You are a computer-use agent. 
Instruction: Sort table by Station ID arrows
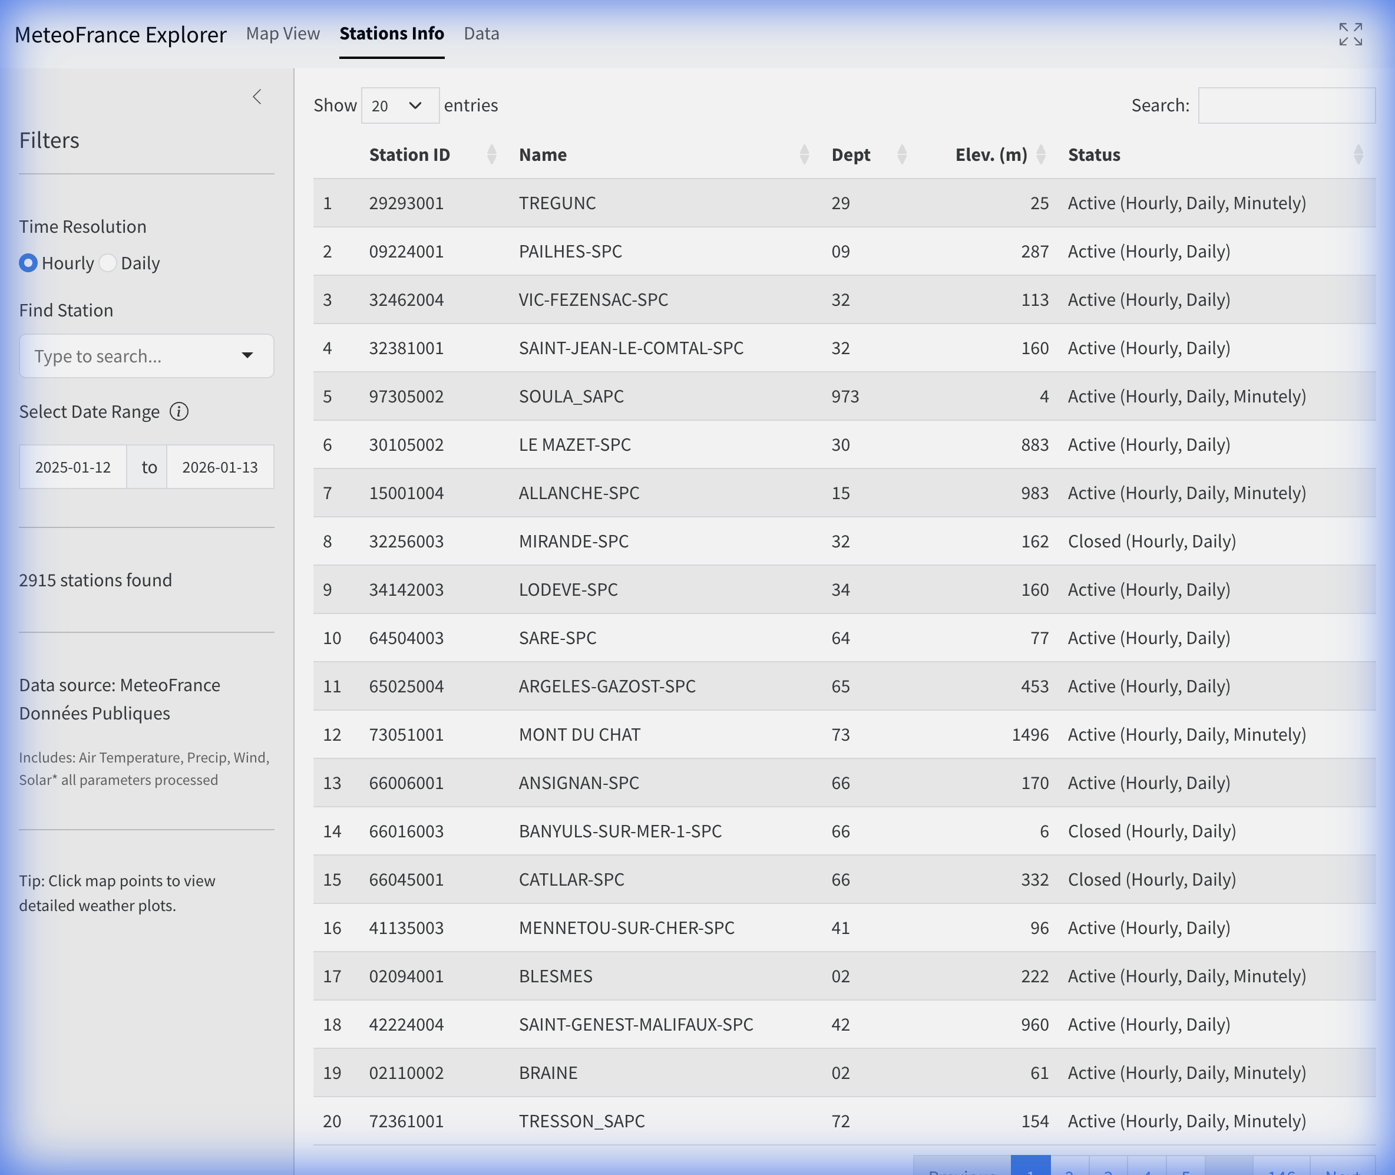click(x=491, y=154)
